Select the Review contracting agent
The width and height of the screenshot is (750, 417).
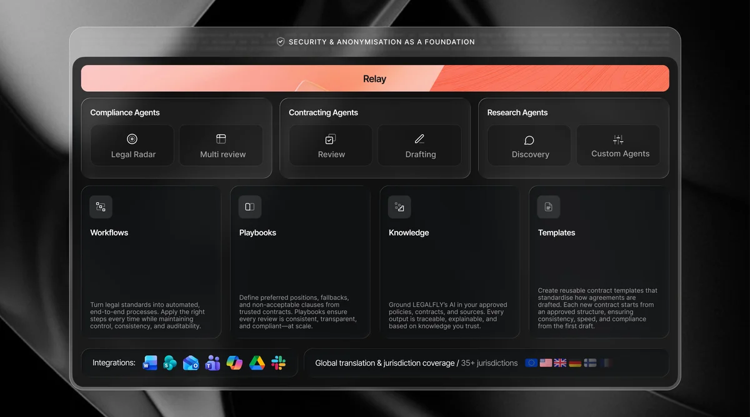click(330, 145)
